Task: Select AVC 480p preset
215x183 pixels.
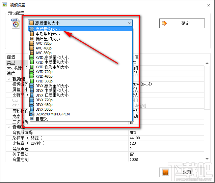Action: [x=80, y=48]
